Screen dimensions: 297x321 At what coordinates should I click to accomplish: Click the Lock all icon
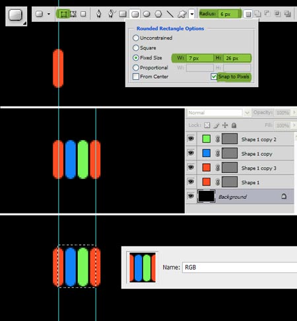pos(234,125)
